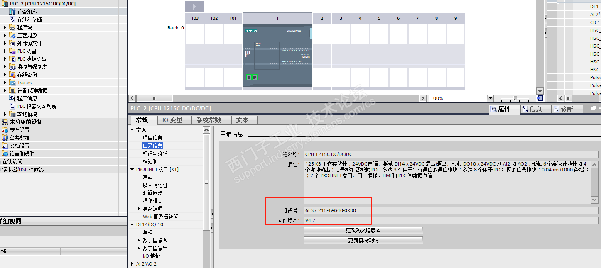
Task: Click the 语言和资源 globe icon
Action: pyautogui.click(x=5, y=153)
